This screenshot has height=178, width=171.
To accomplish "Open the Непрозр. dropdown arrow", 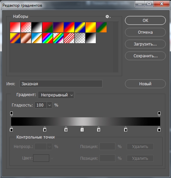I will coord(49,147).
